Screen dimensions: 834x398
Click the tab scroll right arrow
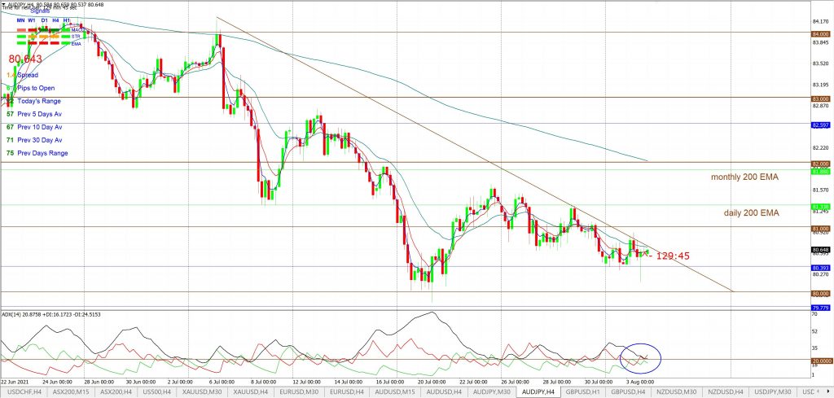point(828,392)
